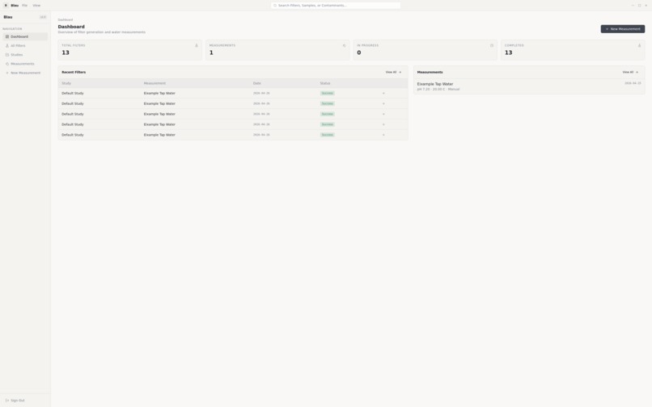Click the Measurement column header

coord(155,83)
